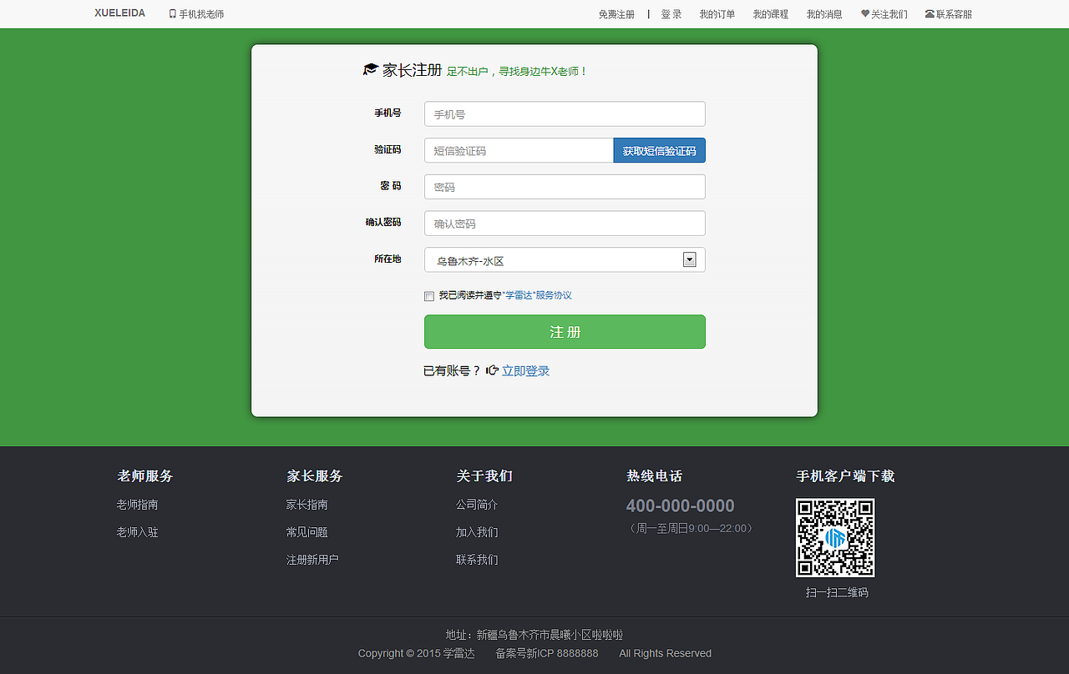Open 注册新用户 footer link
The height and width of the screenshot is (674, 1069).
point(312,560)
